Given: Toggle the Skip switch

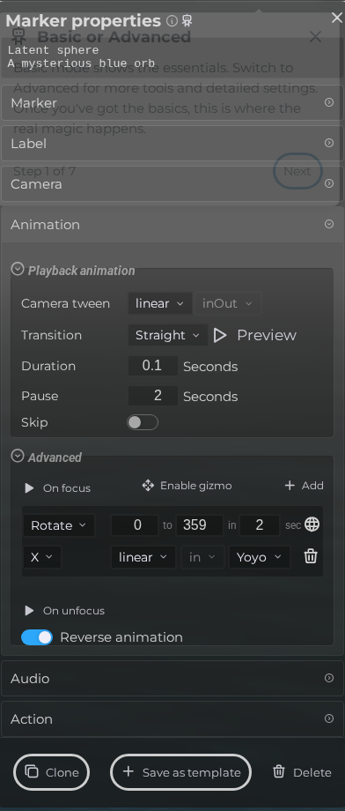Looking at the screenshot, I should click(x=143, y=422).
